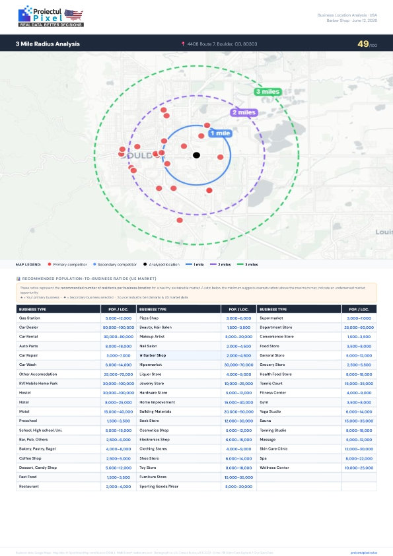Click the green 3 miles legend line
The image size is (393, 556).
tap(240, 265)
